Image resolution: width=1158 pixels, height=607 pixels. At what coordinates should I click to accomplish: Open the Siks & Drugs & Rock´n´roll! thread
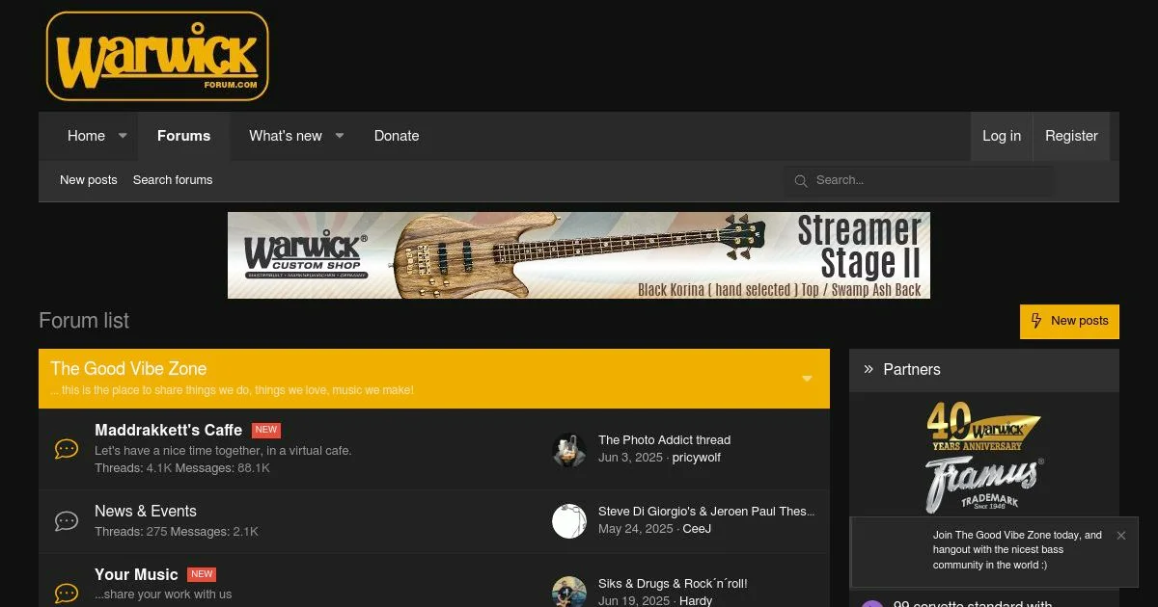(673, 584)
